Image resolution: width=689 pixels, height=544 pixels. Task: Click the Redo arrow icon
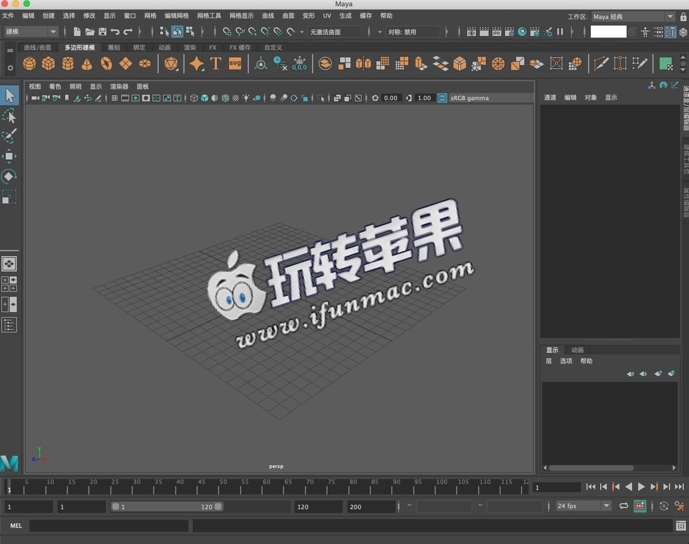click(128, 32)
